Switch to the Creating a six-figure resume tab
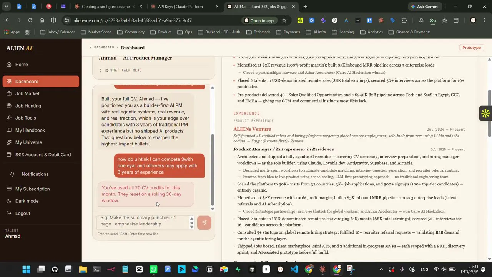 tap(108, 7)
